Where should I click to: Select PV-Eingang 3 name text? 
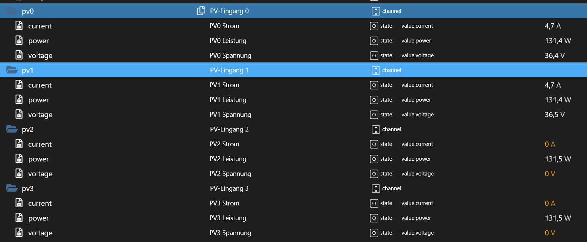(x=229, y=188)
